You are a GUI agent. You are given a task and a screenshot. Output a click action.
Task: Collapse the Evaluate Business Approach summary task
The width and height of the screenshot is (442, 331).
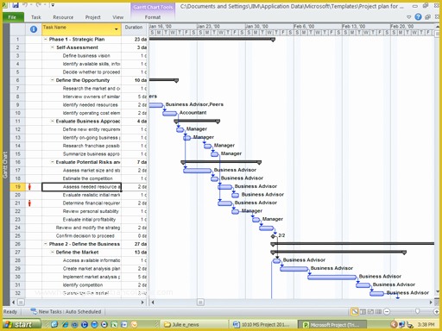pos(52,121)
